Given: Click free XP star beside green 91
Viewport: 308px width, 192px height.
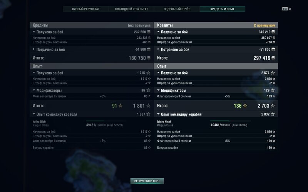Looking at the screenshot, I should click(x=121, y=106).
